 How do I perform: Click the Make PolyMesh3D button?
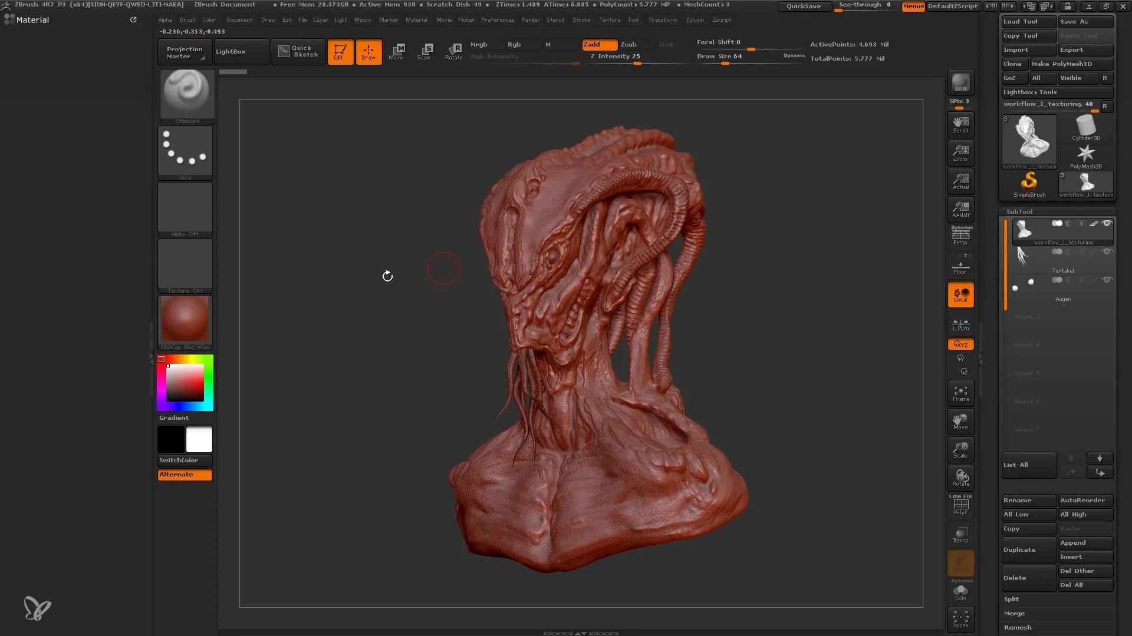click(1071, 64)
